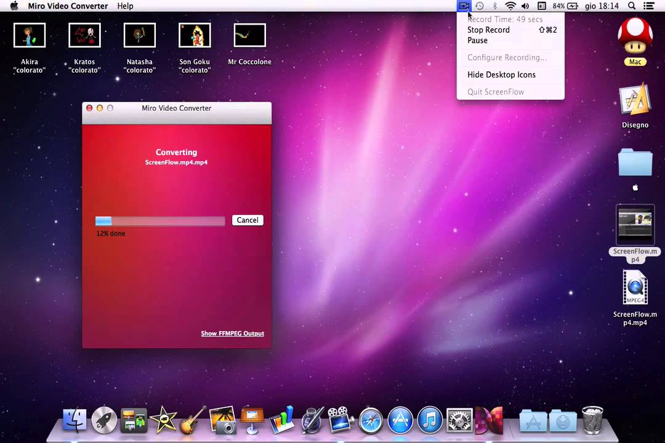The height and width of the screenshot is (443, 665).
Task: Open the Wi-Fi status menu
Action: (x=510, y=6)
